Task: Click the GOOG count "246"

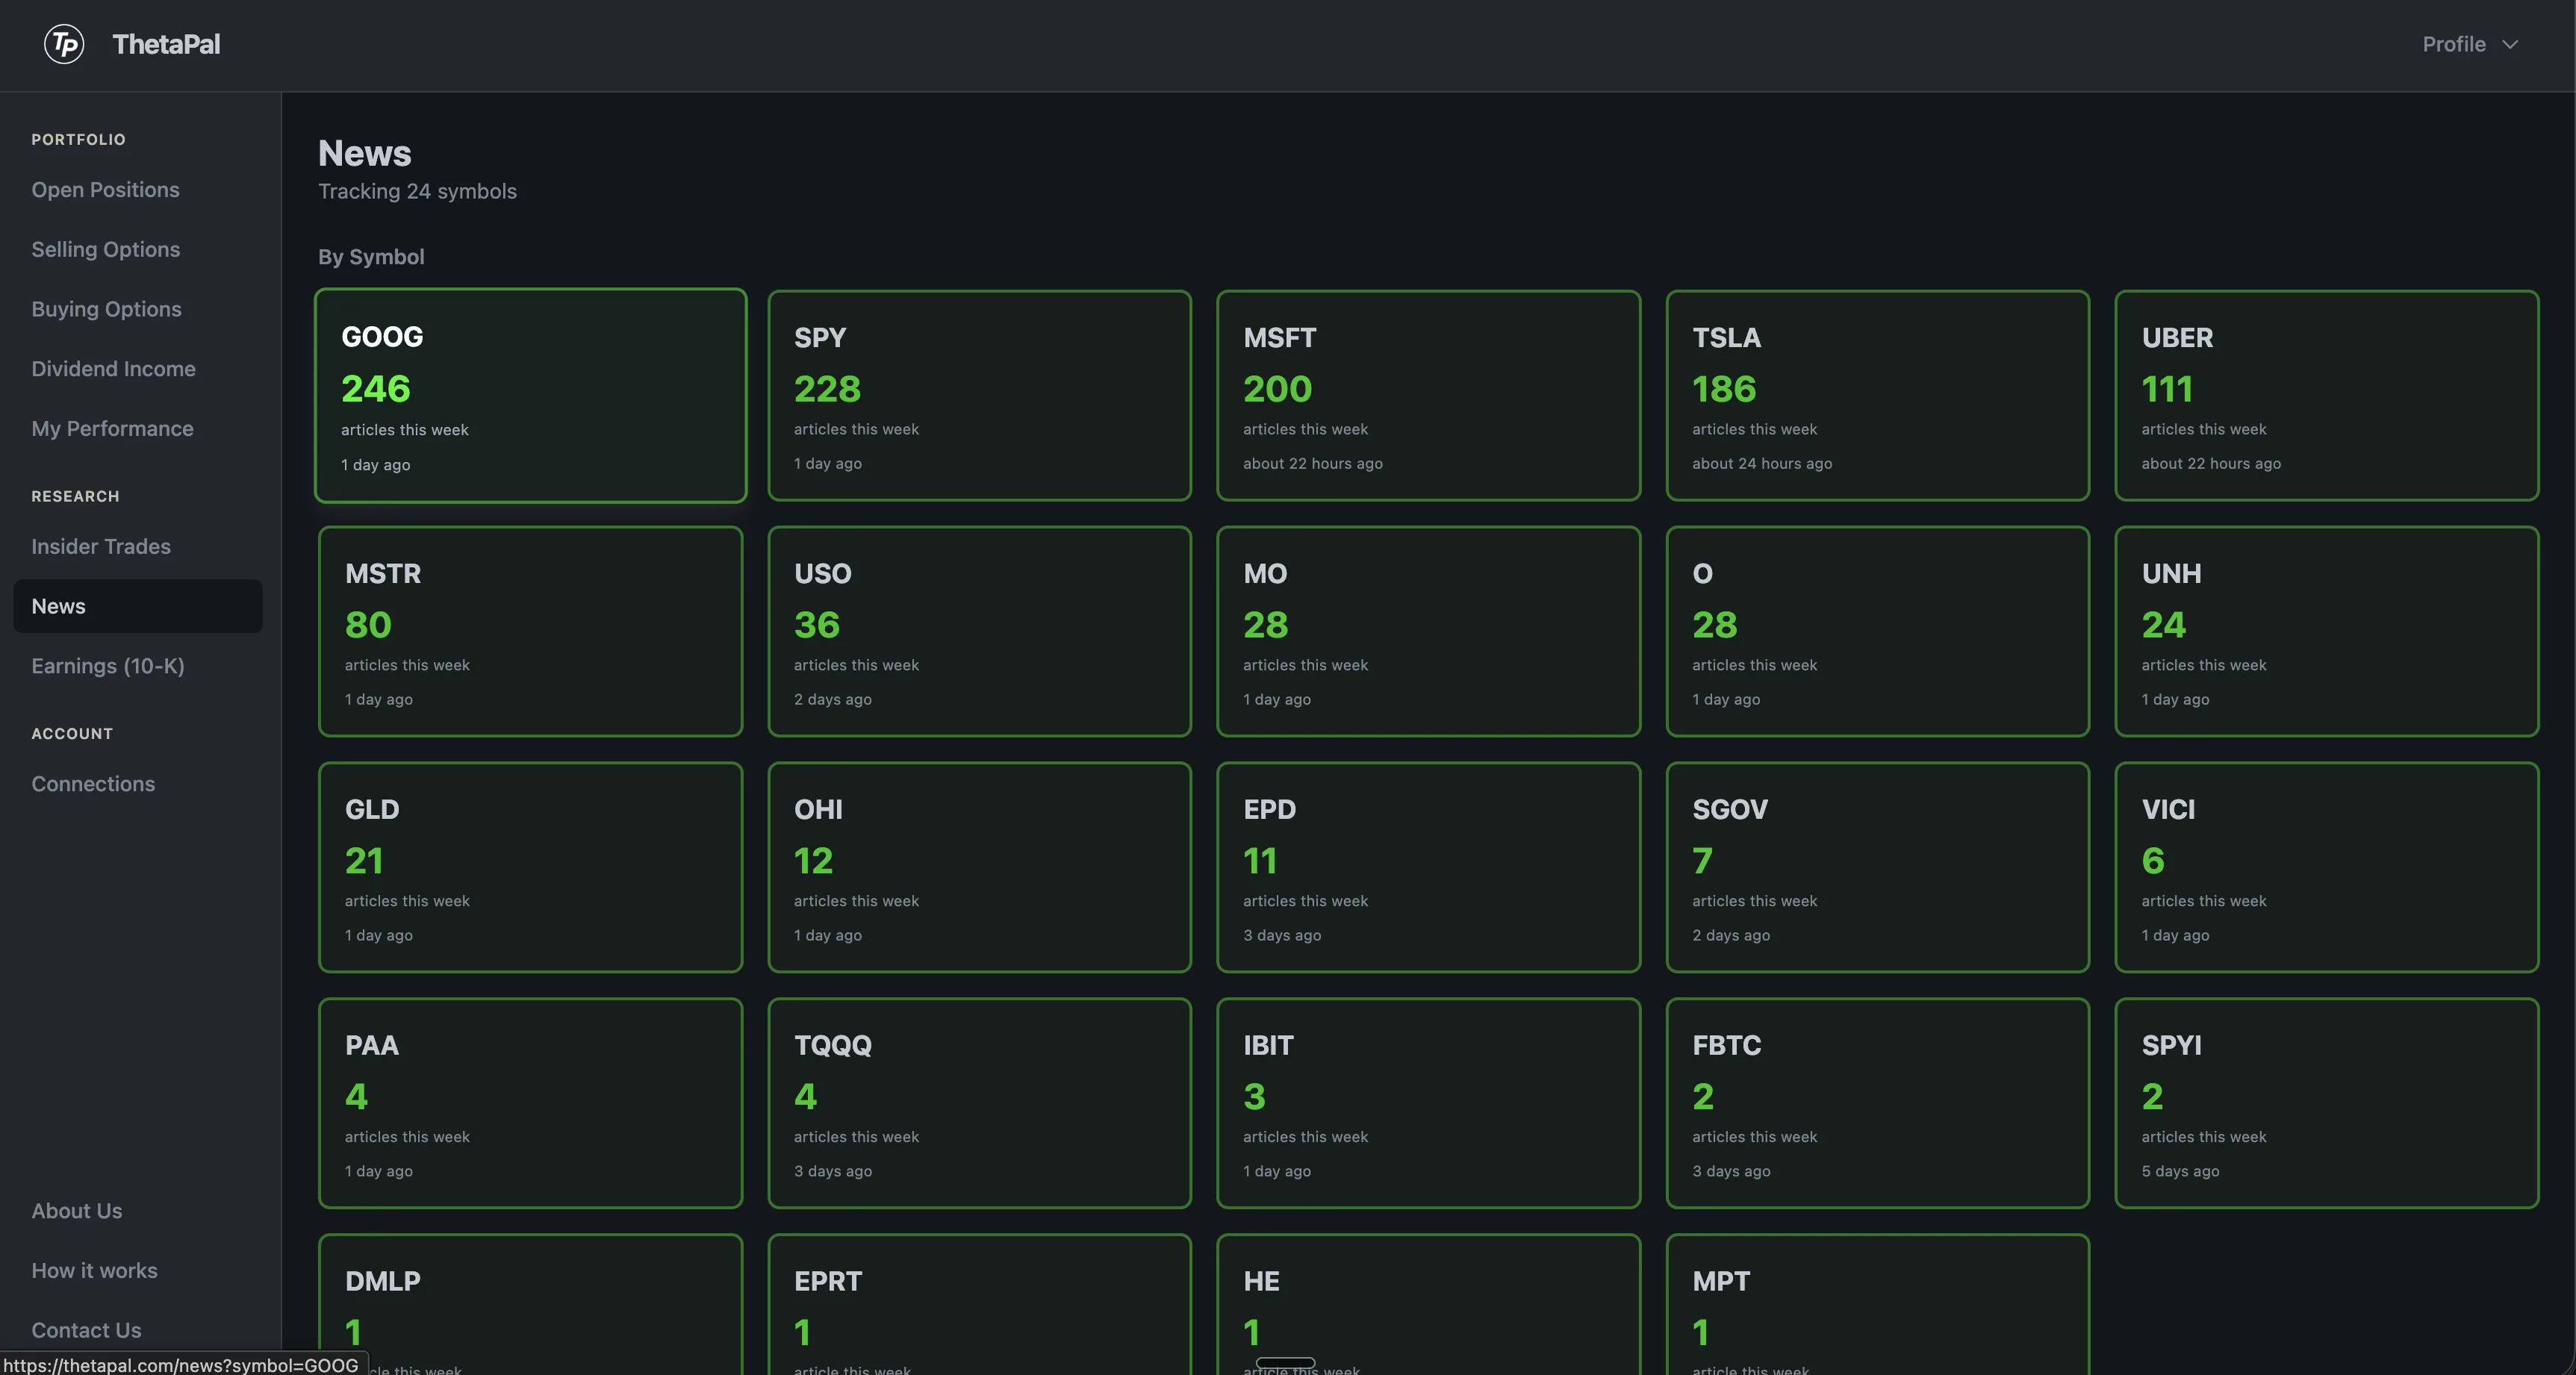Action: pos(376,388)
